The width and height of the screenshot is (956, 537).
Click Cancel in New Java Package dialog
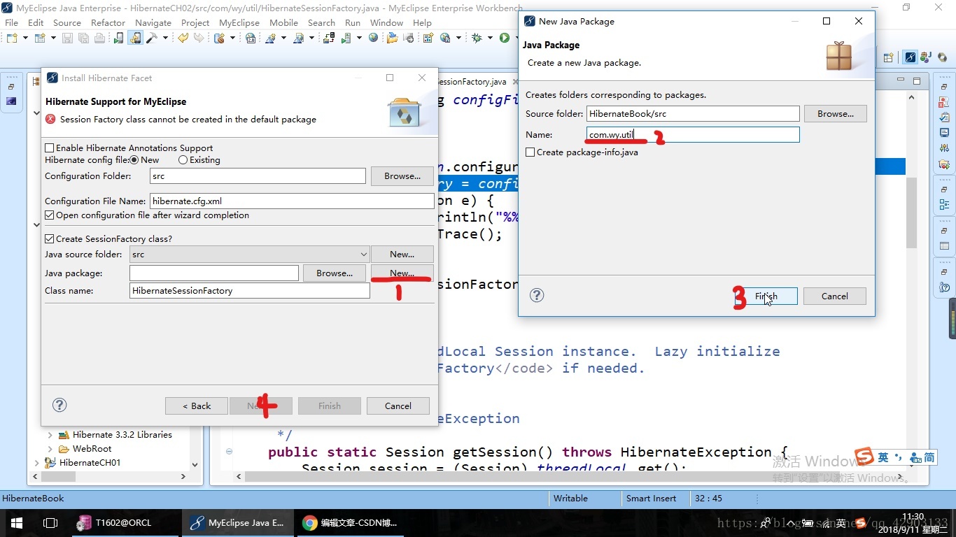pyautogui.click(x=835, y=296)
